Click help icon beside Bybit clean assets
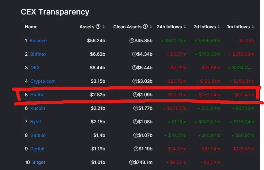264x170 pixels. (x=135, y=122)
